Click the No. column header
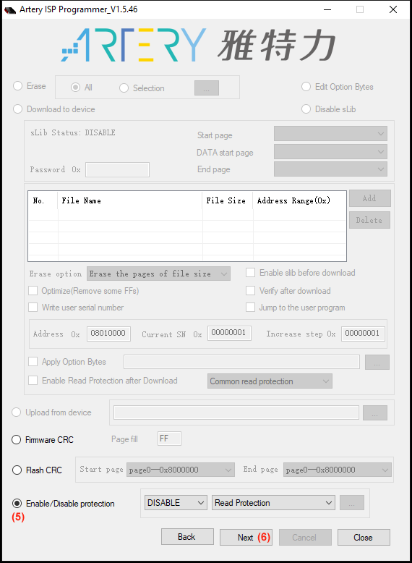The height and width of the screenshot is (563, 412). coord(43,200)
